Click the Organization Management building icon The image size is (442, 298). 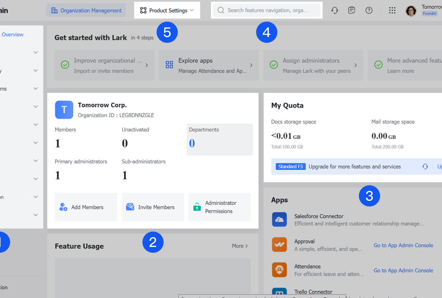(54, 11)
